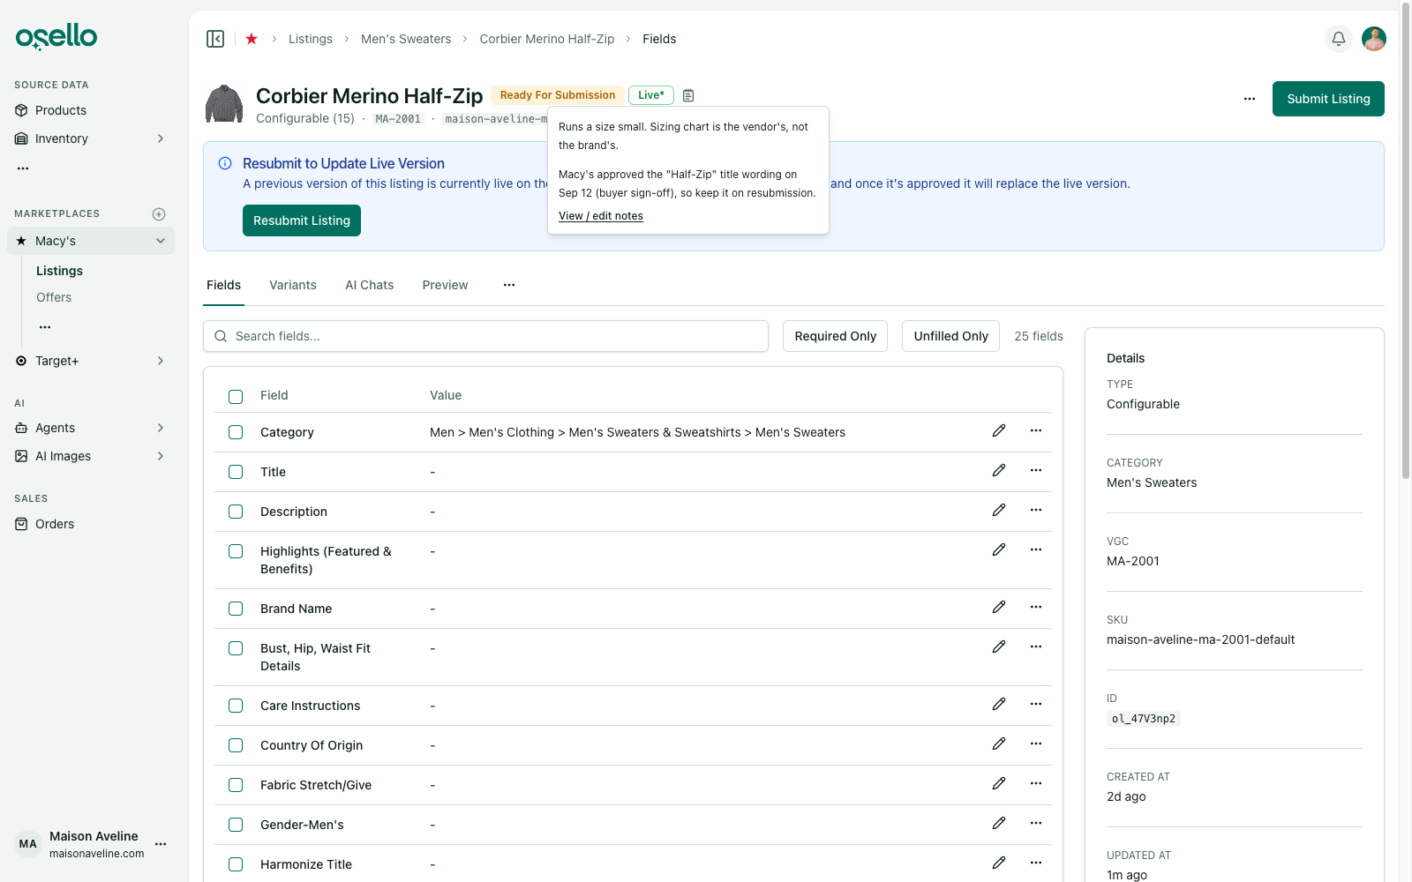Open more options next to Submit Listing
This screenshot has width=1412, height=882.
tap(1250, 99)
